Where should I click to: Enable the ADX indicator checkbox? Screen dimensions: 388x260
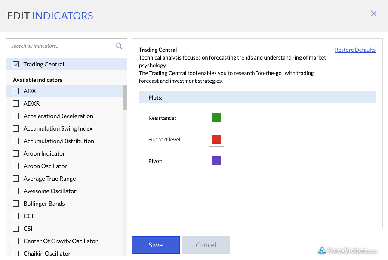click(x=16, y=91)
